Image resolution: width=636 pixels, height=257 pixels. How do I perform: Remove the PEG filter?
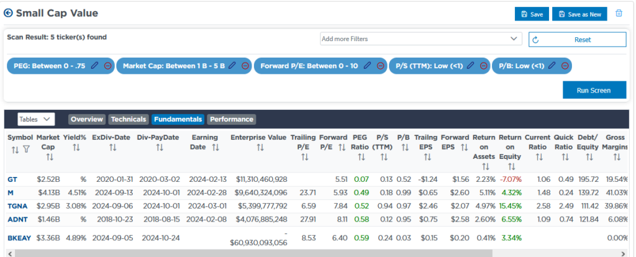click(107, 66)
